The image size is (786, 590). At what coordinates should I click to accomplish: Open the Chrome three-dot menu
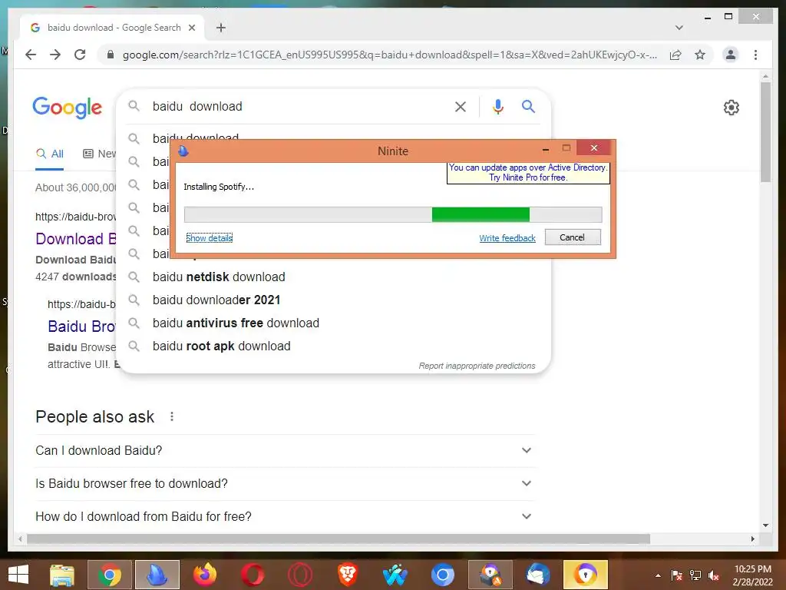[755, 55]
